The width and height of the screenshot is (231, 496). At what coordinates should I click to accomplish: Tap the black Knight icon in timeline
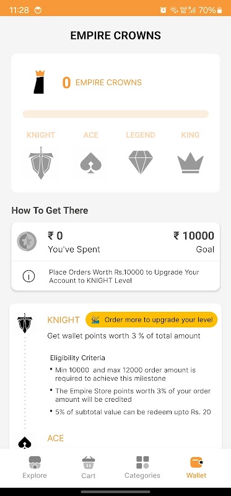25,323
